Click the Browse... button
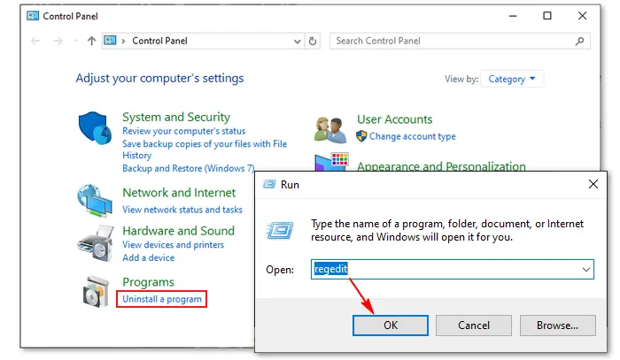 [x=557, y=326]
